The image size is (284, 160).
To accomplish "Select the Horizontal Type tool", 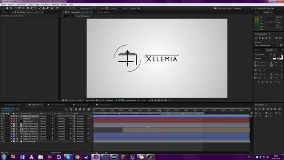I will tap(35, 8).
